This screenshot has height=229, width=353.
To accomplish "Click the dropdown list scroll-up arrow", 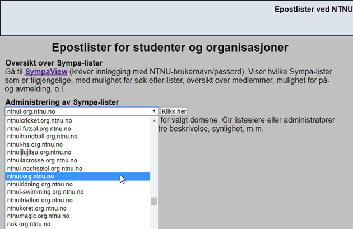I will coord(154,121).
